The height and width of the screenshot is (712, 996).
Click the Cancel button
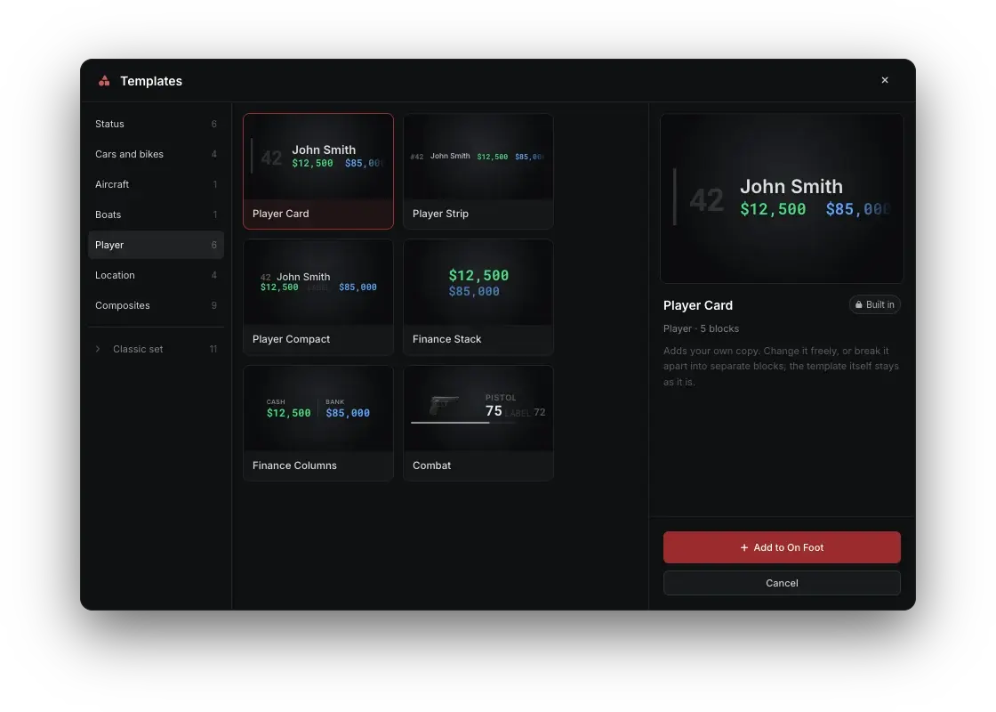[x=782, y=583]
